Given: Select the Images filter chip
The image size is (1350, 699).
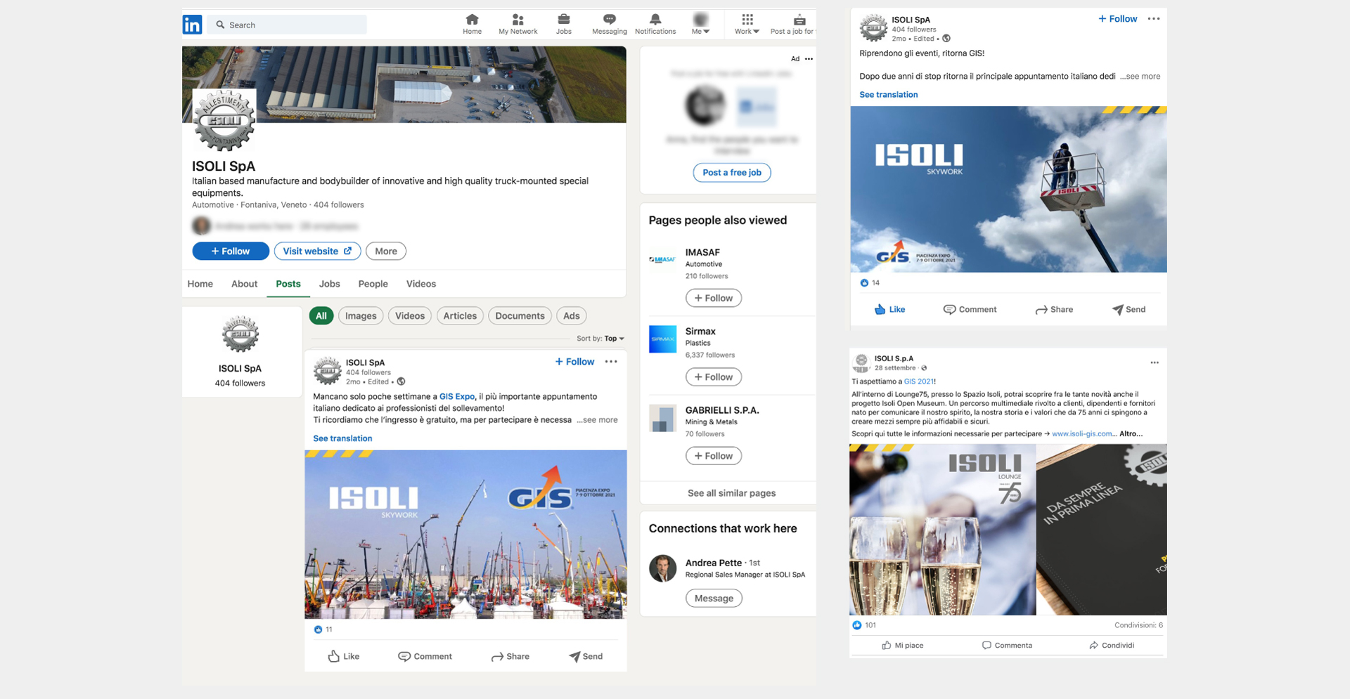Looking at the screenshot, I should coord(361,316).
